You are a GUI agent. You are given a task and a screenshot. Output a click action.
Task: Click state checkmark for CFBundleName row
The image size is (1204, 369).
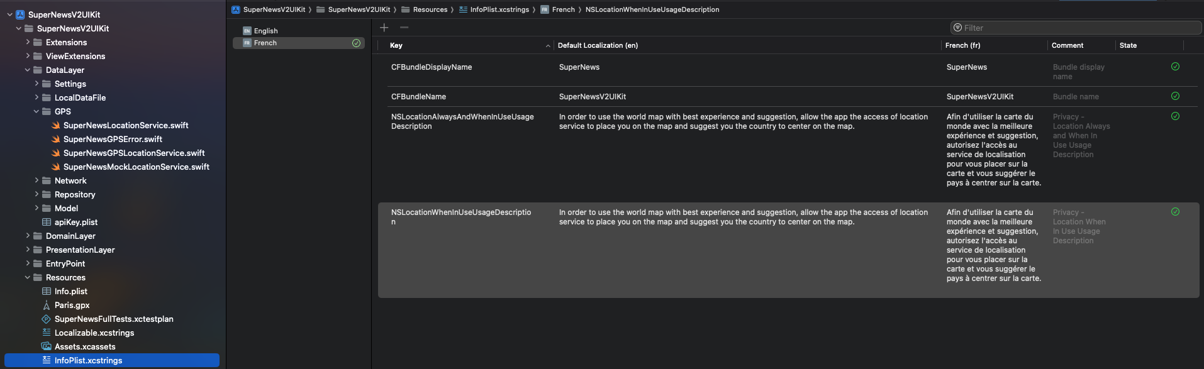(1175, 96)
